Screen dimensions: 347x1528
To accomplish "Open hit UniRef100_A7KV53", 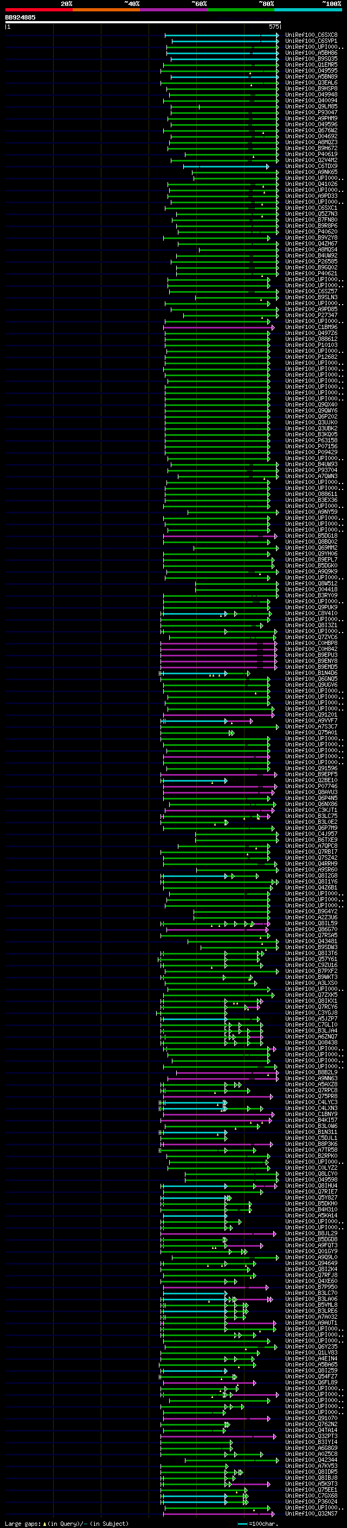I will point(311,1466).
